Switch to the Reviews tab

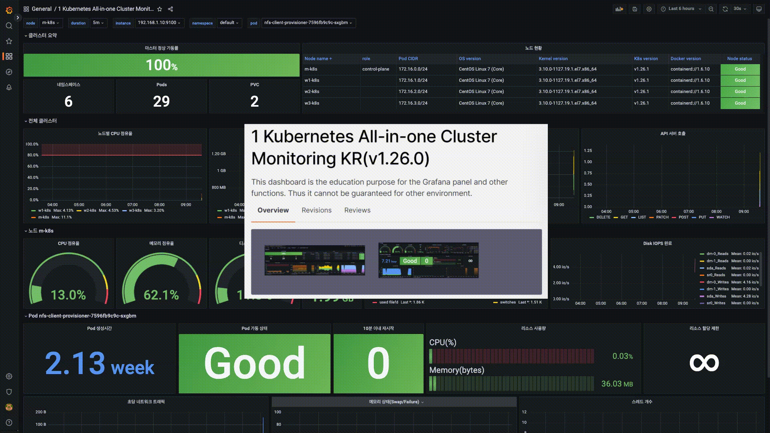(x=357, y=210)
